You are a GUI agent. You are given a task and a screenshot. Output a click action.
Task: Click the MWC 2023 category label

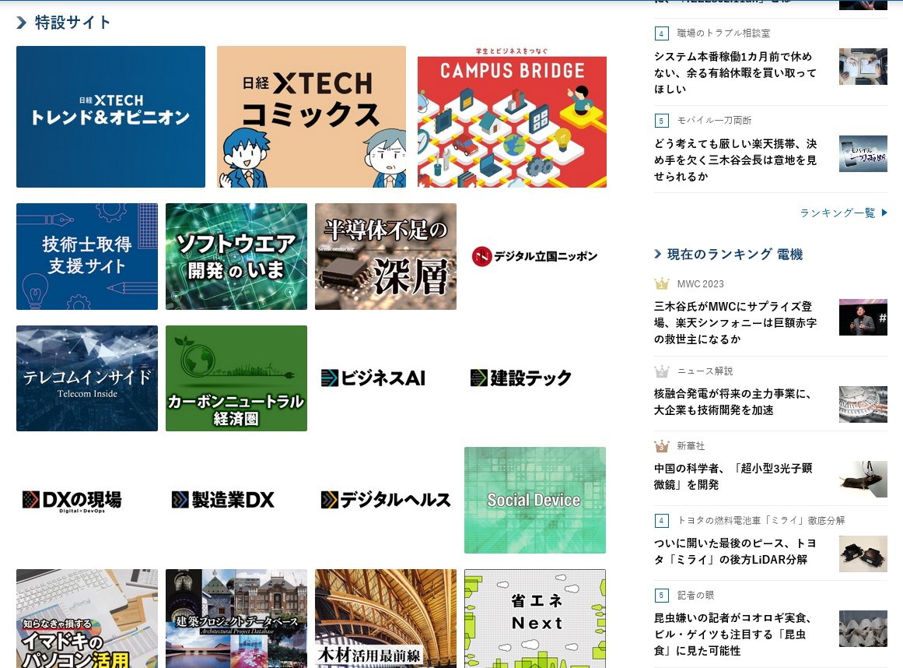point(700,283)
